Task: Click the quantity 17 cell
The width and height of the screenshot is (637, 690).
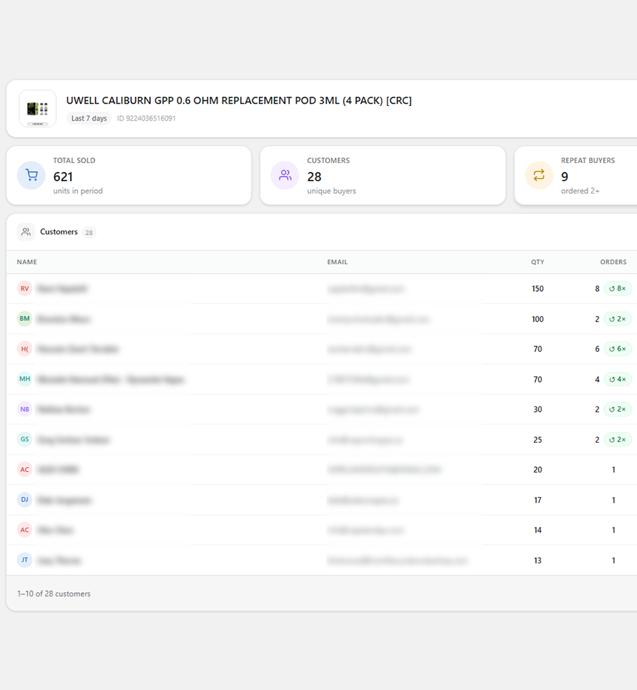Action: coord(537,500)
